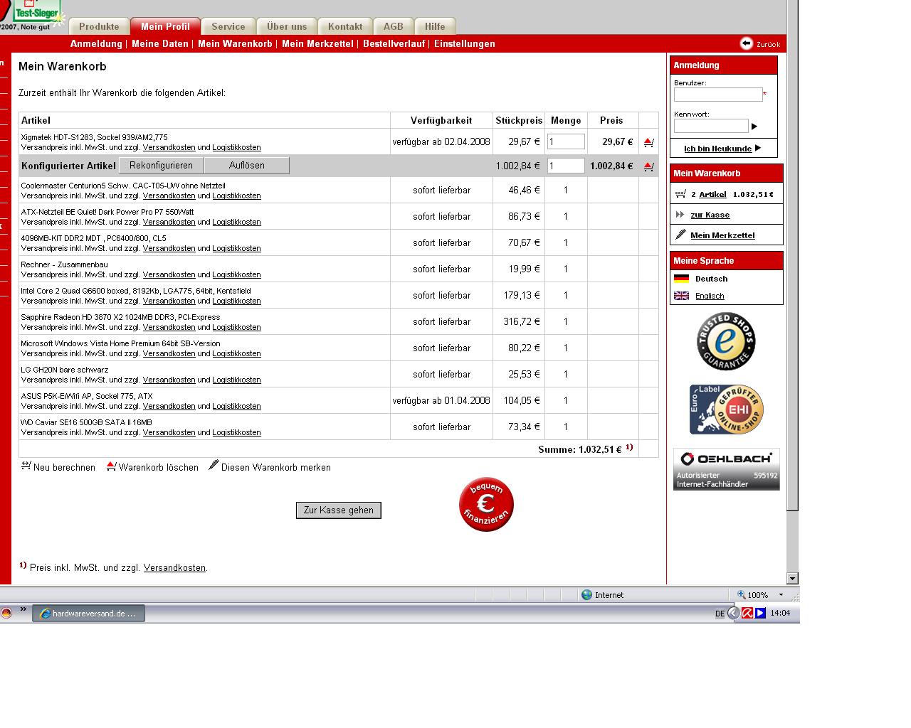Open the Trusted Shops Guarantee seal
The image size is (911, 728).
tap(726, 341)
